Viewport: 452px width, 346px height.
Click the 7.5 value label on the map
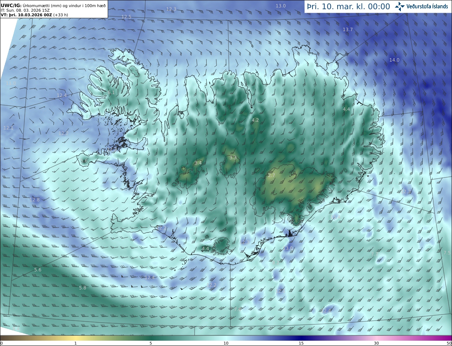tap(447, 253)
